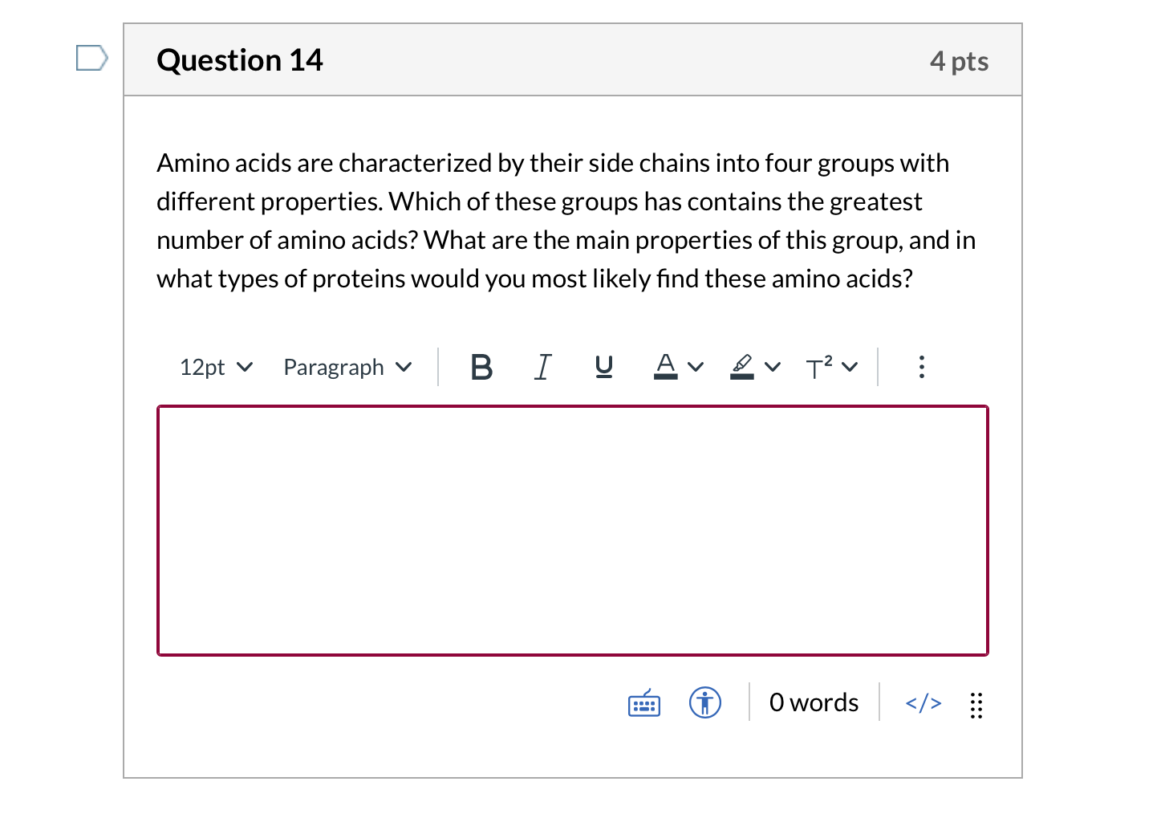Open the text color tool
This screenshot has width=1165, height=814.
(665, 367)
